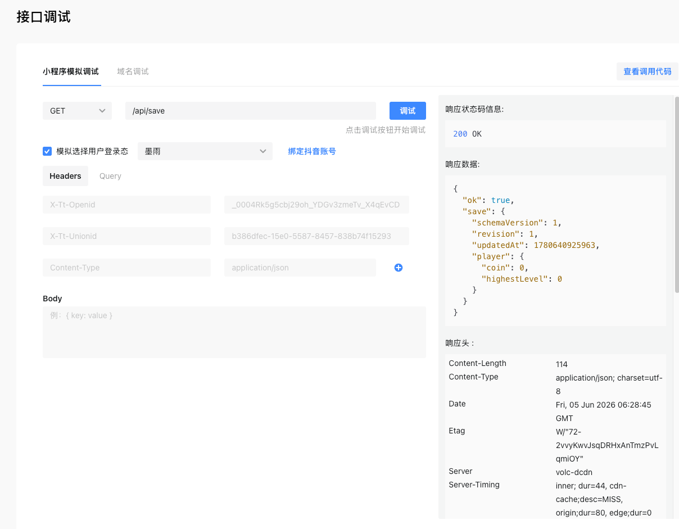Click the "revision" line in response JSON
The height and width of the screenshot is (529, 679).
click(x=505, y=234)
